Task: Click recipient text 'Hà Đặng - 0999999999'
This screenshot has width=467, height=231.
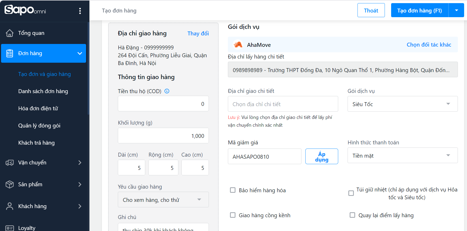Action: [146, 48]
